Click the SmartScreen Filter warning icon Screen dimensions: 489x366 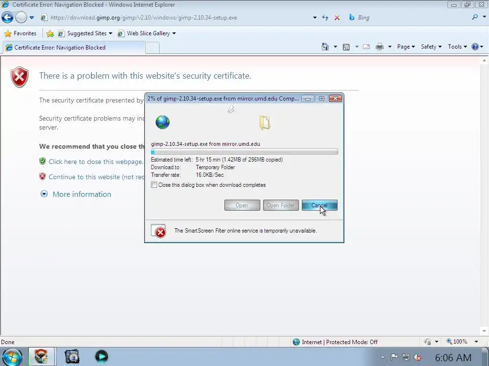[x=159, y=231]
